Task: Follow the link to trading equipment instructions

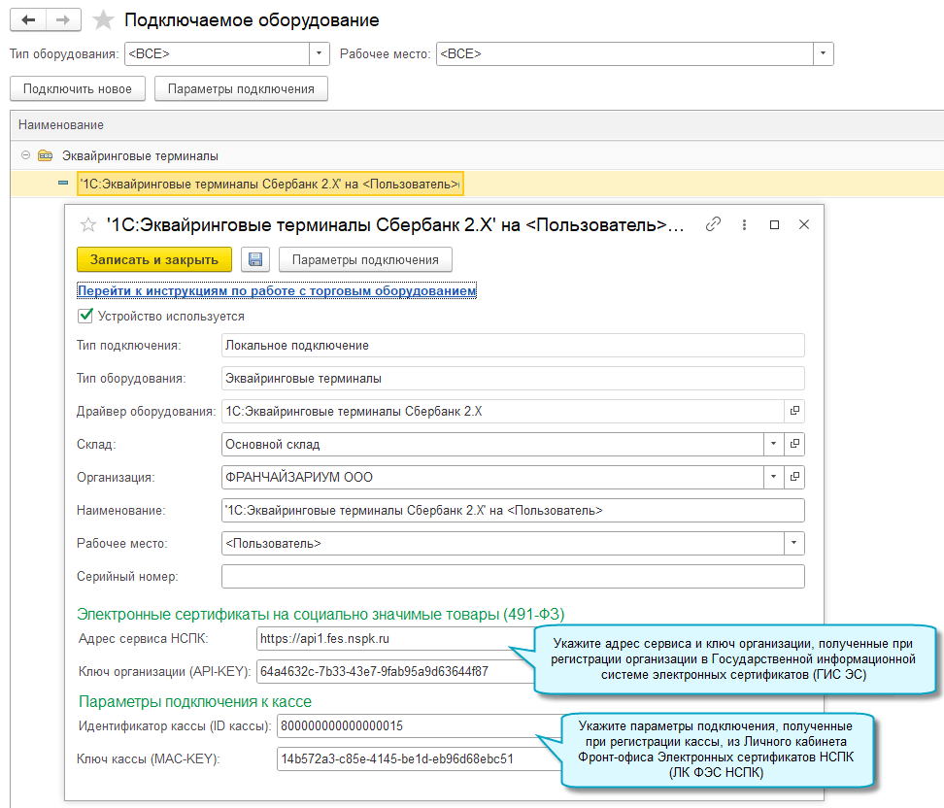Action: [x=277, y=290]
